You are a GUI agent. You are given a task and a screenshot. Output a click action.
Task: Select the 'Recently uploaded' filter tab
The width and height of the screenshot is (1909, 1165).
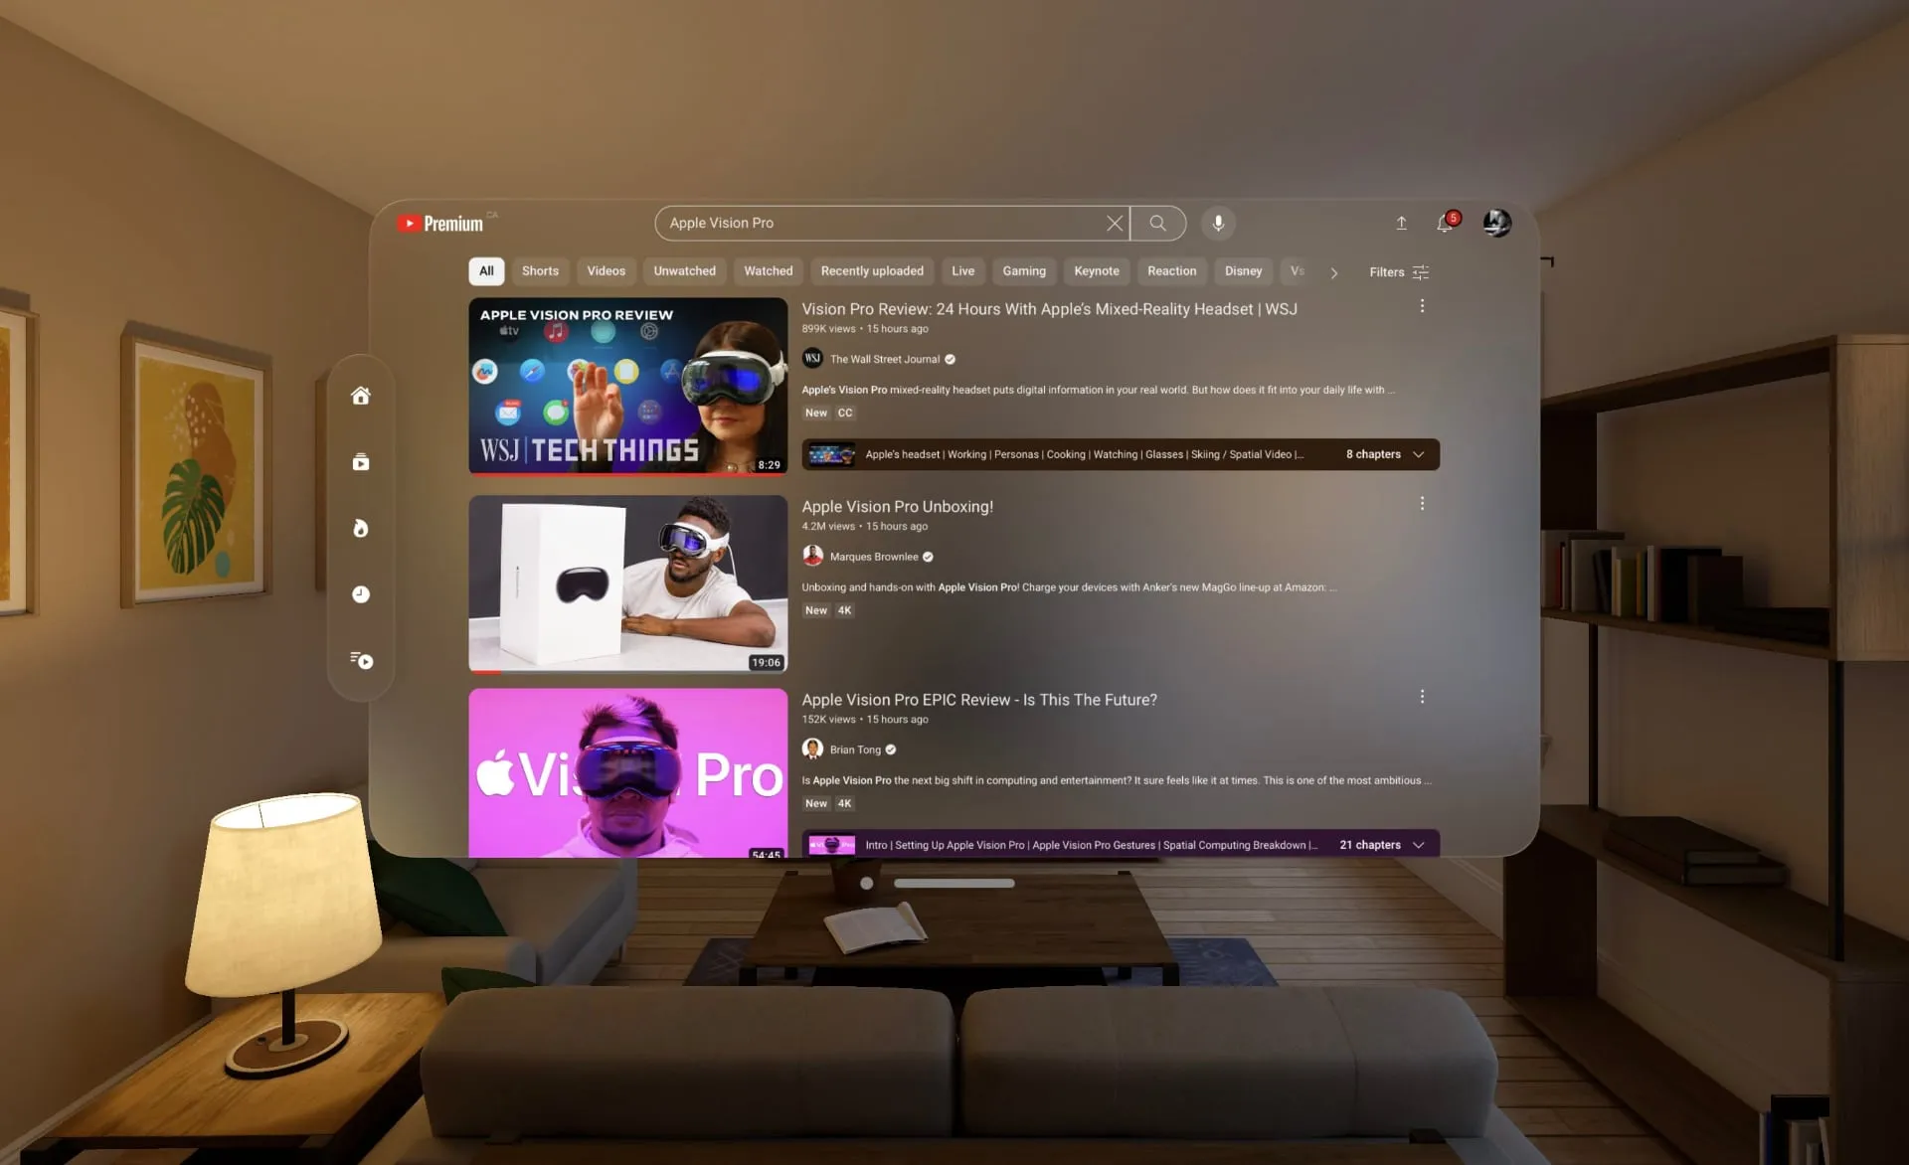870,271
